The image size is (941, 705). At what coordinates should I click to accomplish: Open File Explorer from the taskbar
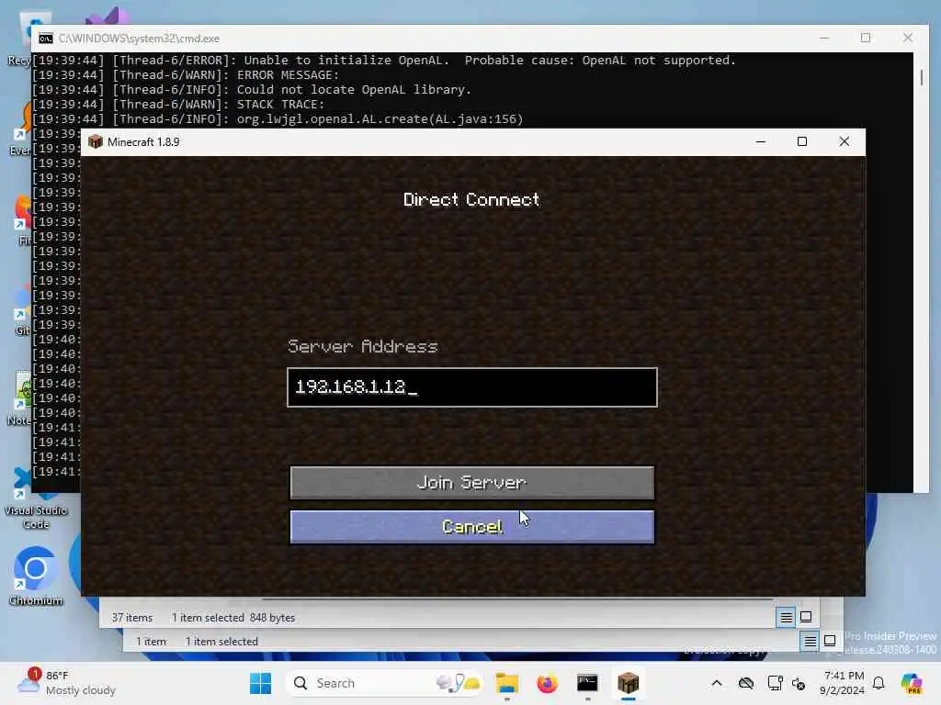coord(507,683)
